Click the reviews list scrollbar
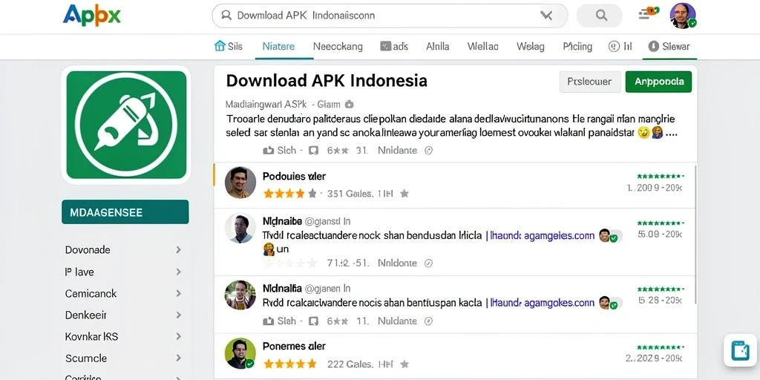The height and width of the screenshot is (380, 760). click(695, 234)
